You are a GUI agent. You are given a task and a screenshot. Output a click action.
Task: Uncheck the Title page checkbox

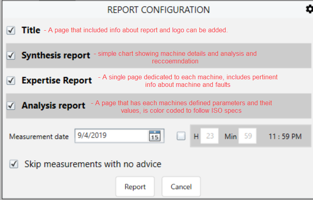click(11, 30)
